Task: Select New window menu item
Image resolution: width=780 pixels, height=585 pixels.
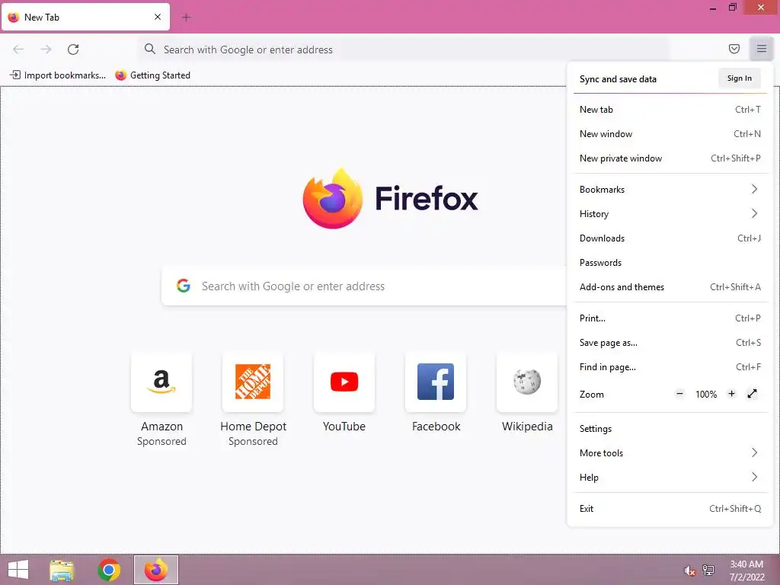Action: (x=670, y=134)
